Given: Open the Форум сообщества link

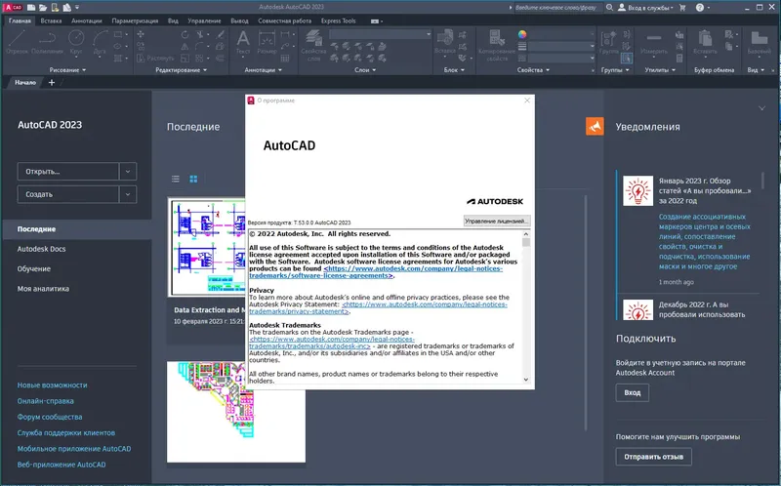Looking at the screenshot, I should (x=50, y=417).
